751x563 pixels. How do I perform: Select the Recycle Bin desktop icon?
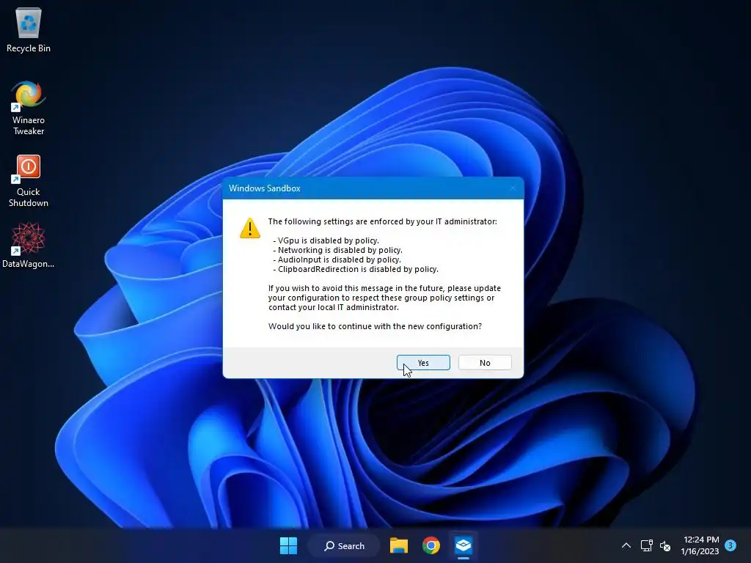pos(29,29)
